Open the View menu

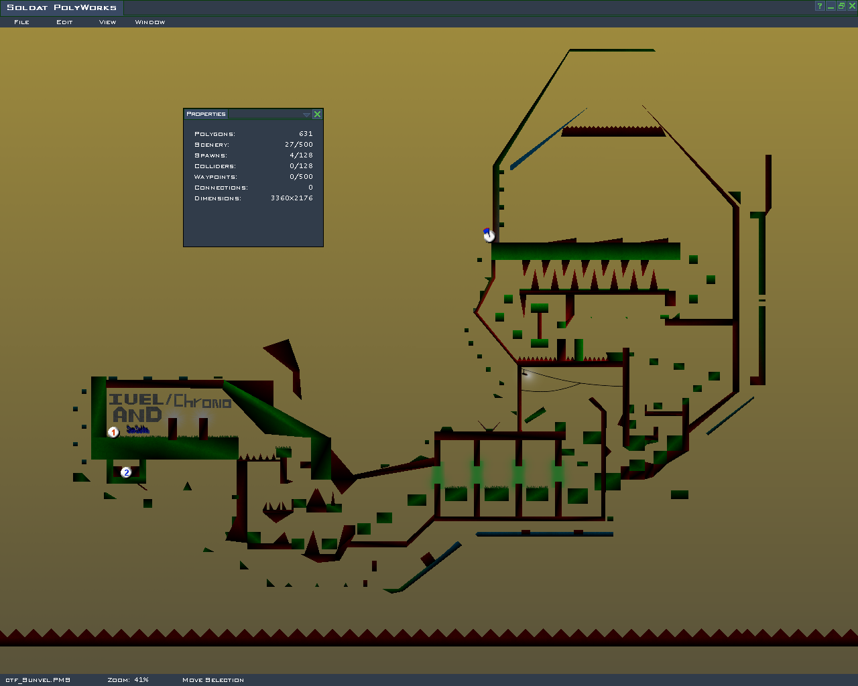click(x=107, y=22)
